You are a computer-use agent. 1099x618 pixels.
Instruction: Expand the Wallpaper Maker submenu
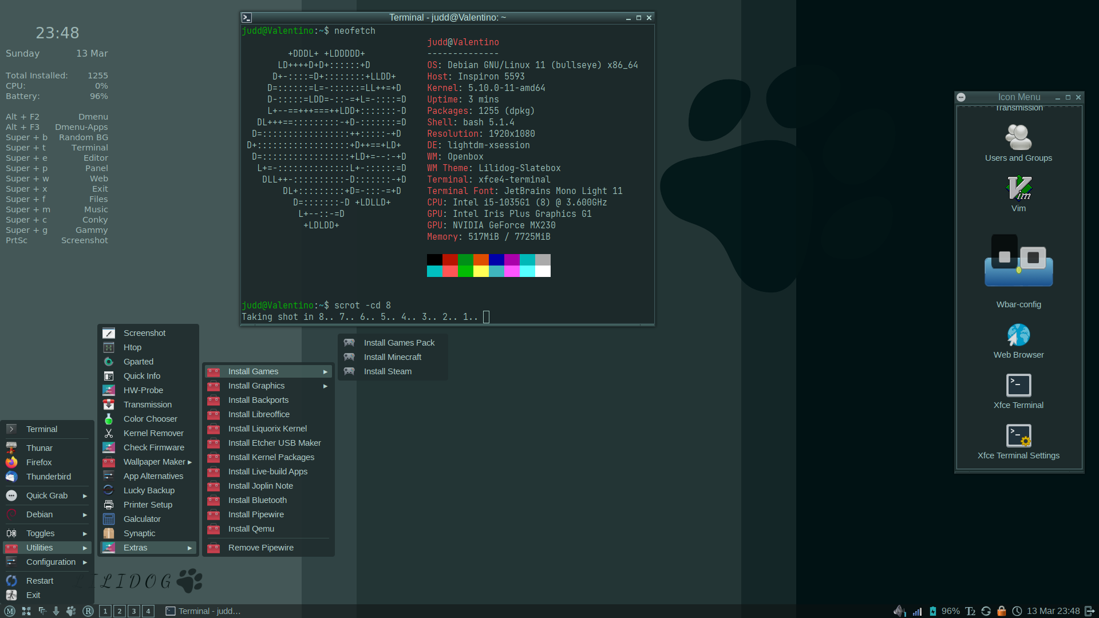pyautogui.click(x=148, y=462)
